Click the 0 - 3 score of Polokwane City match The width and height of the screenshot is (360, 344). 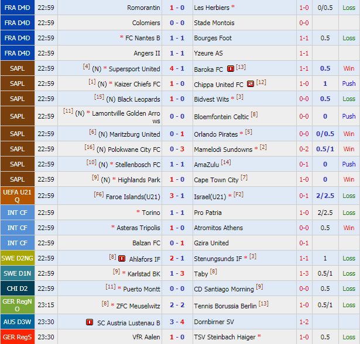[x=177, y=149]
